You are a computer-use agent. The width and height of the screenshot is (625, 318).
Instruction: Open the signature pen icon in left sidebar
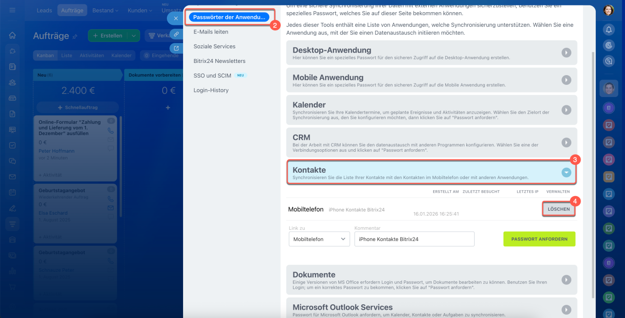(x=12, y=208)
